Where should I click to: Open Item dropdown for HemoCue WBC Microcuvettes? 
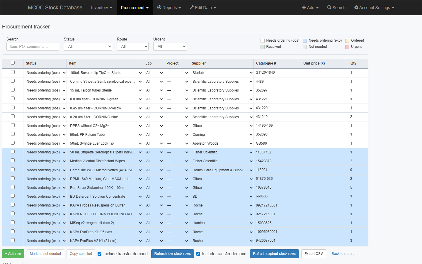(x=105, y=170)
